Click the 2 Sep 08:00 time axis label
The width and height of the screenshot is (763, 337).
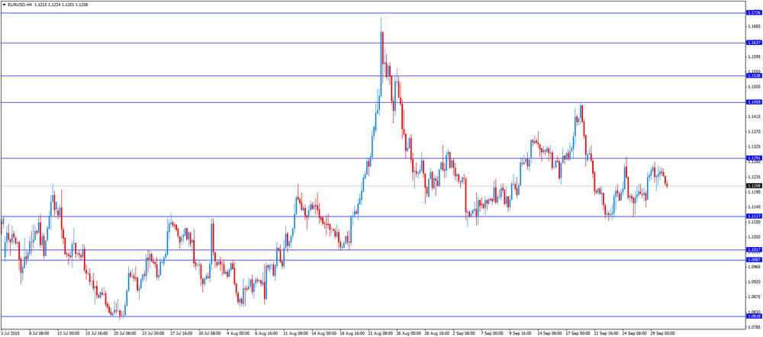pos(465,334)
